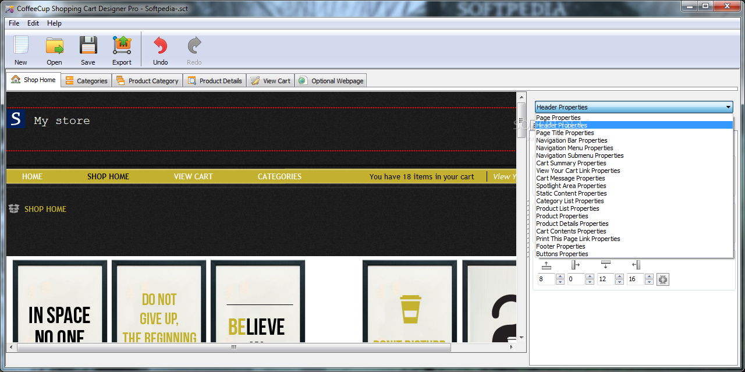Choose Navigation Bar Properties option

(634, 140)
